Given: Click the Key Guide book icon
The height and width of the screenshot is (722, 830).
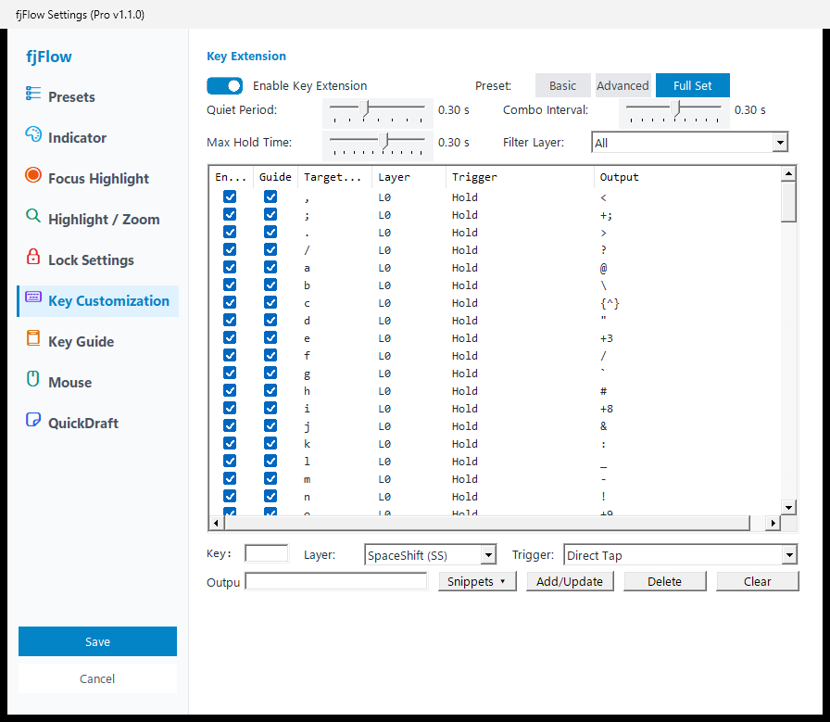Looking at the screenshot, I should tap(32, 338).
